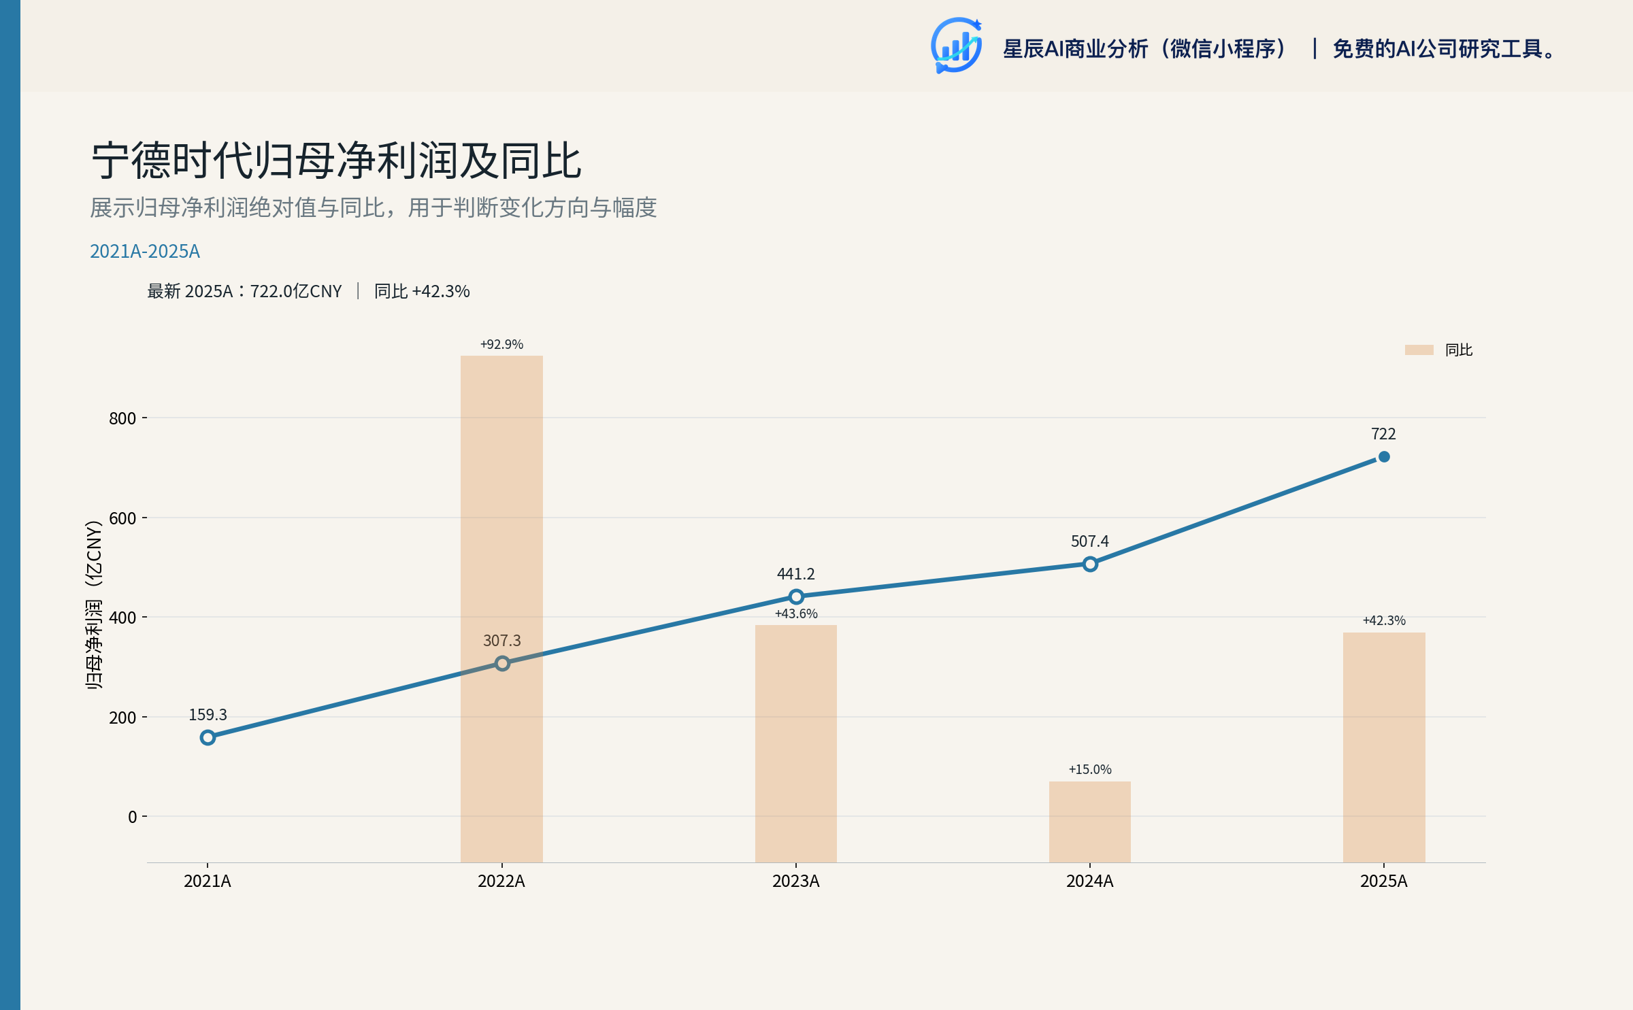Click the 免费的AI公司研究工具 tagline text
Viewport: 1633px width, 1010px height.
(1444, 49)
